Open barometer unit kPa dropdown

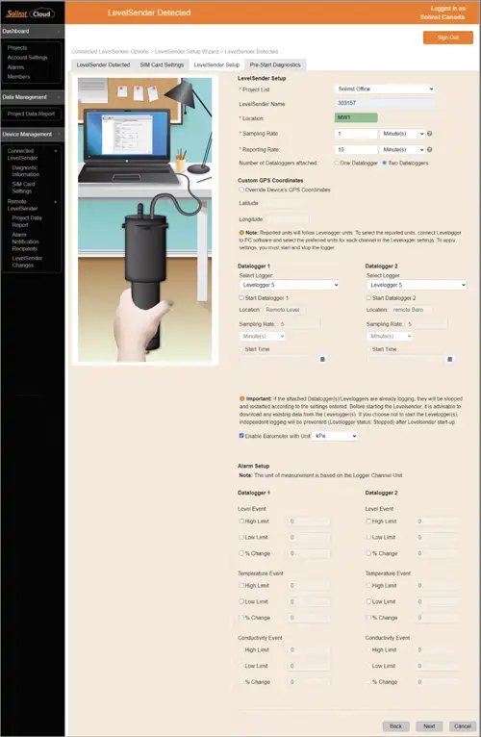coord(335,436)
